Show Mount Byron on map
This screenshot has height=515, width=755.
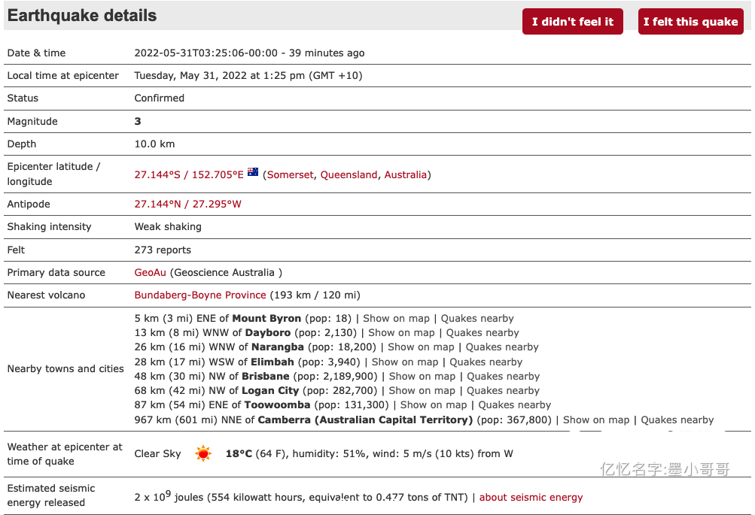396,318
